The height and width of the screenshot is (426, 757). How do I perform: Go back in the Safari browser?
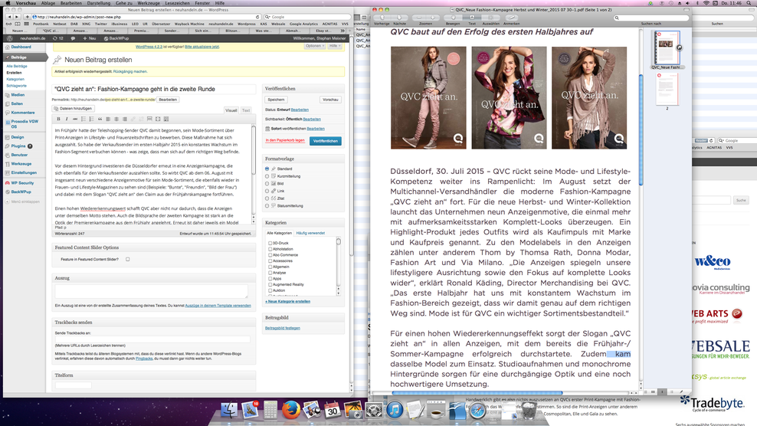click(9, 17)
